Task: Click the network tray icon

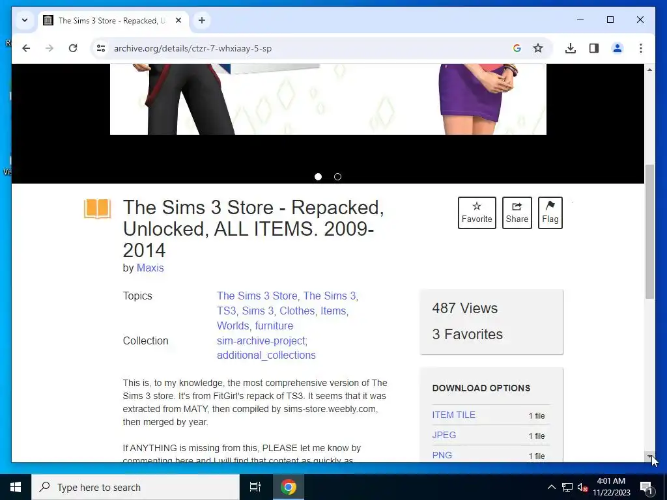Action: click(x=567, y=487)
